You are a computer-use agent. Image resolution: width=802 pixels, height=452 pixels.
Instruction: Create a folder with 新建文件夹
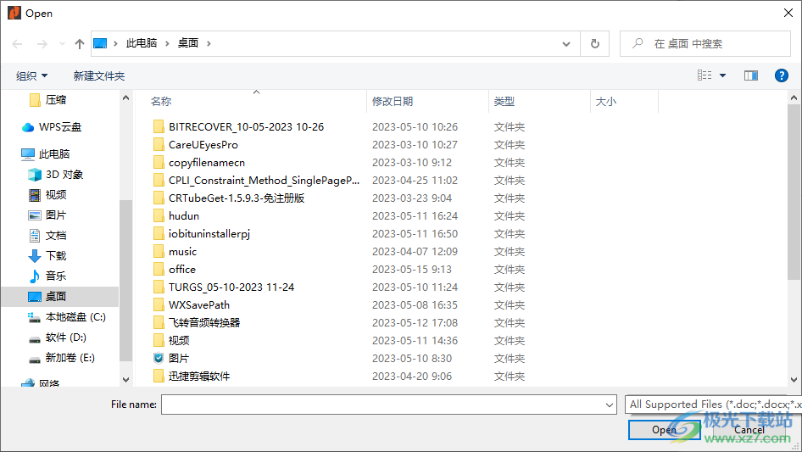98,75
